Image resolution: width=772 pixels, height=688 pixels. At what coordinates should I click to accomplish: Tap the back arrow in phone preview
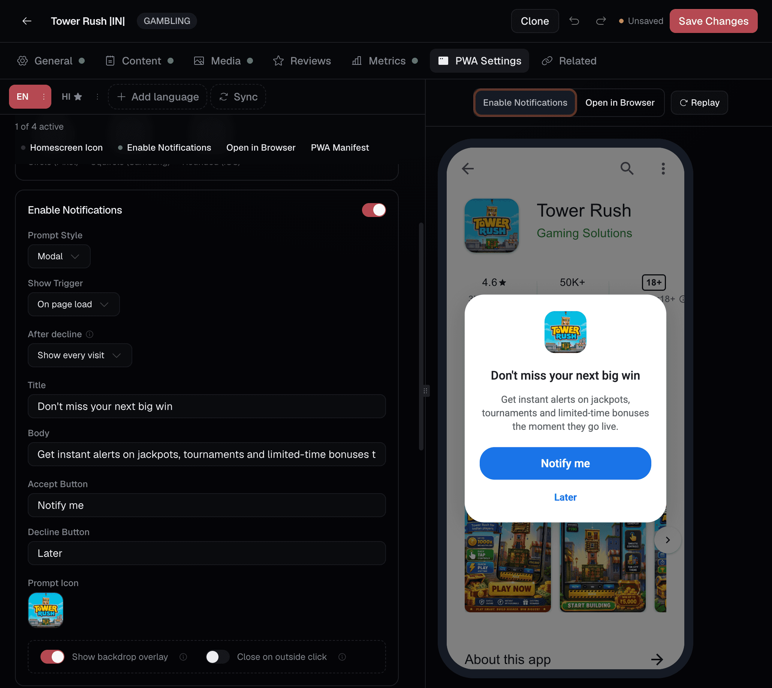[468, 169]
